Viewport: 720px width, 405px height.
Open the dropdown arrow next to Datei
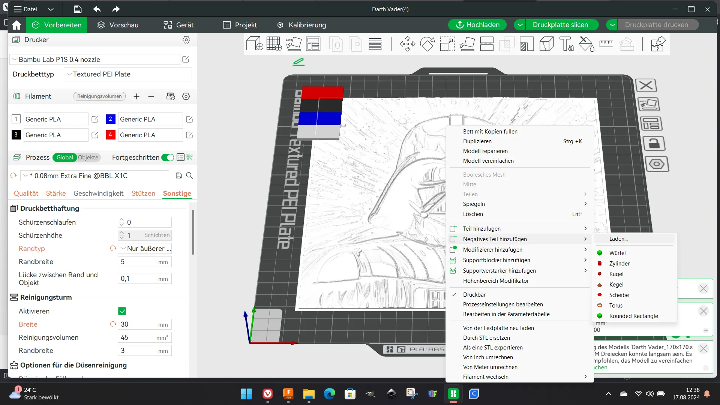click(x=51, y=9)
